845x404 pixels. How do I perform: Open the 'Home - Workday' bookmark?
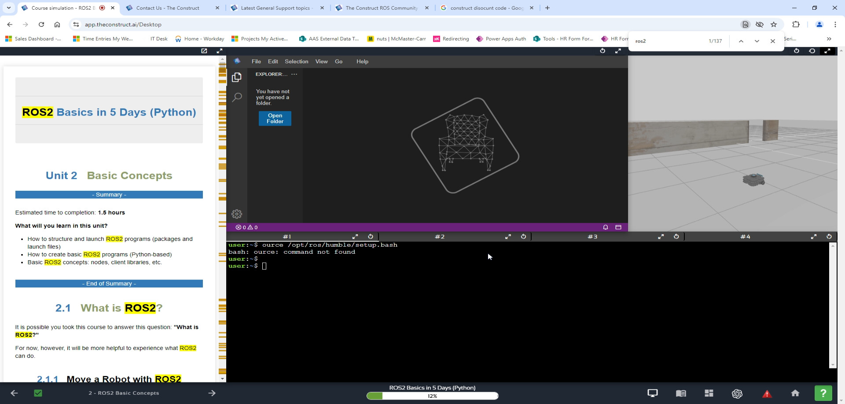(x=199, y=39)
